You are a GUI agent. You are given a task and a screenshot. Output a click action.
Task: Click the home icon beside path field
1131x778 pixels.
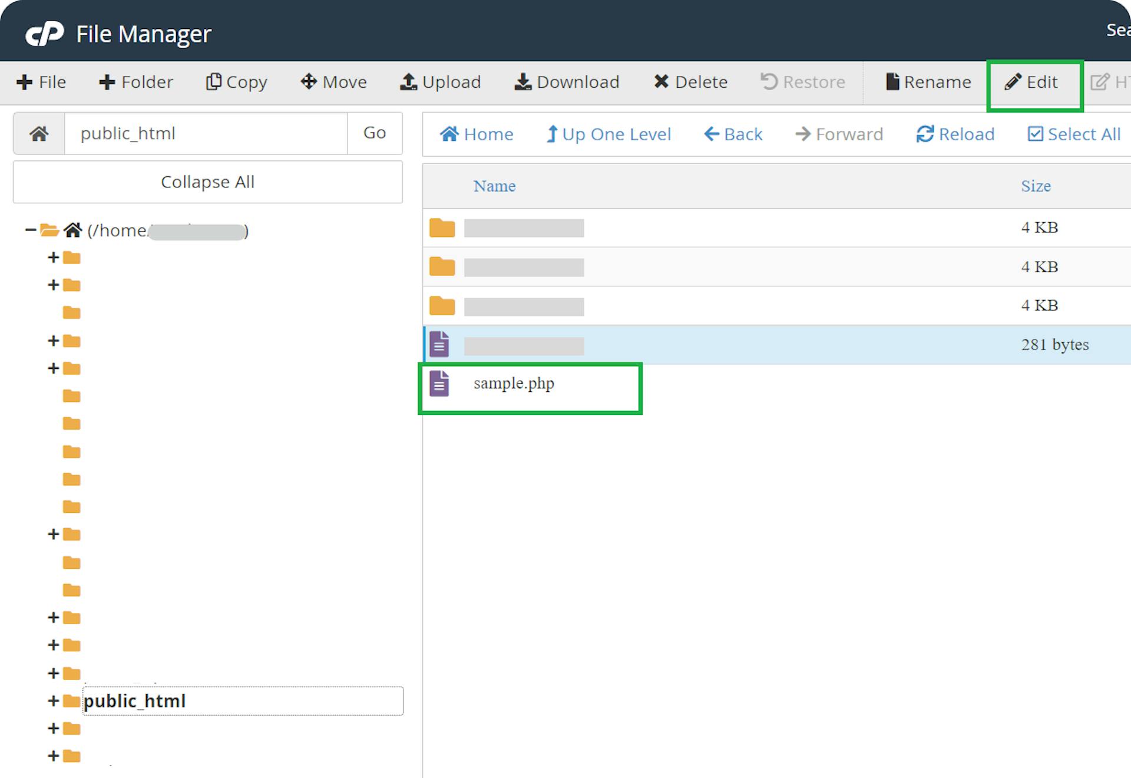tap(39, 134)
